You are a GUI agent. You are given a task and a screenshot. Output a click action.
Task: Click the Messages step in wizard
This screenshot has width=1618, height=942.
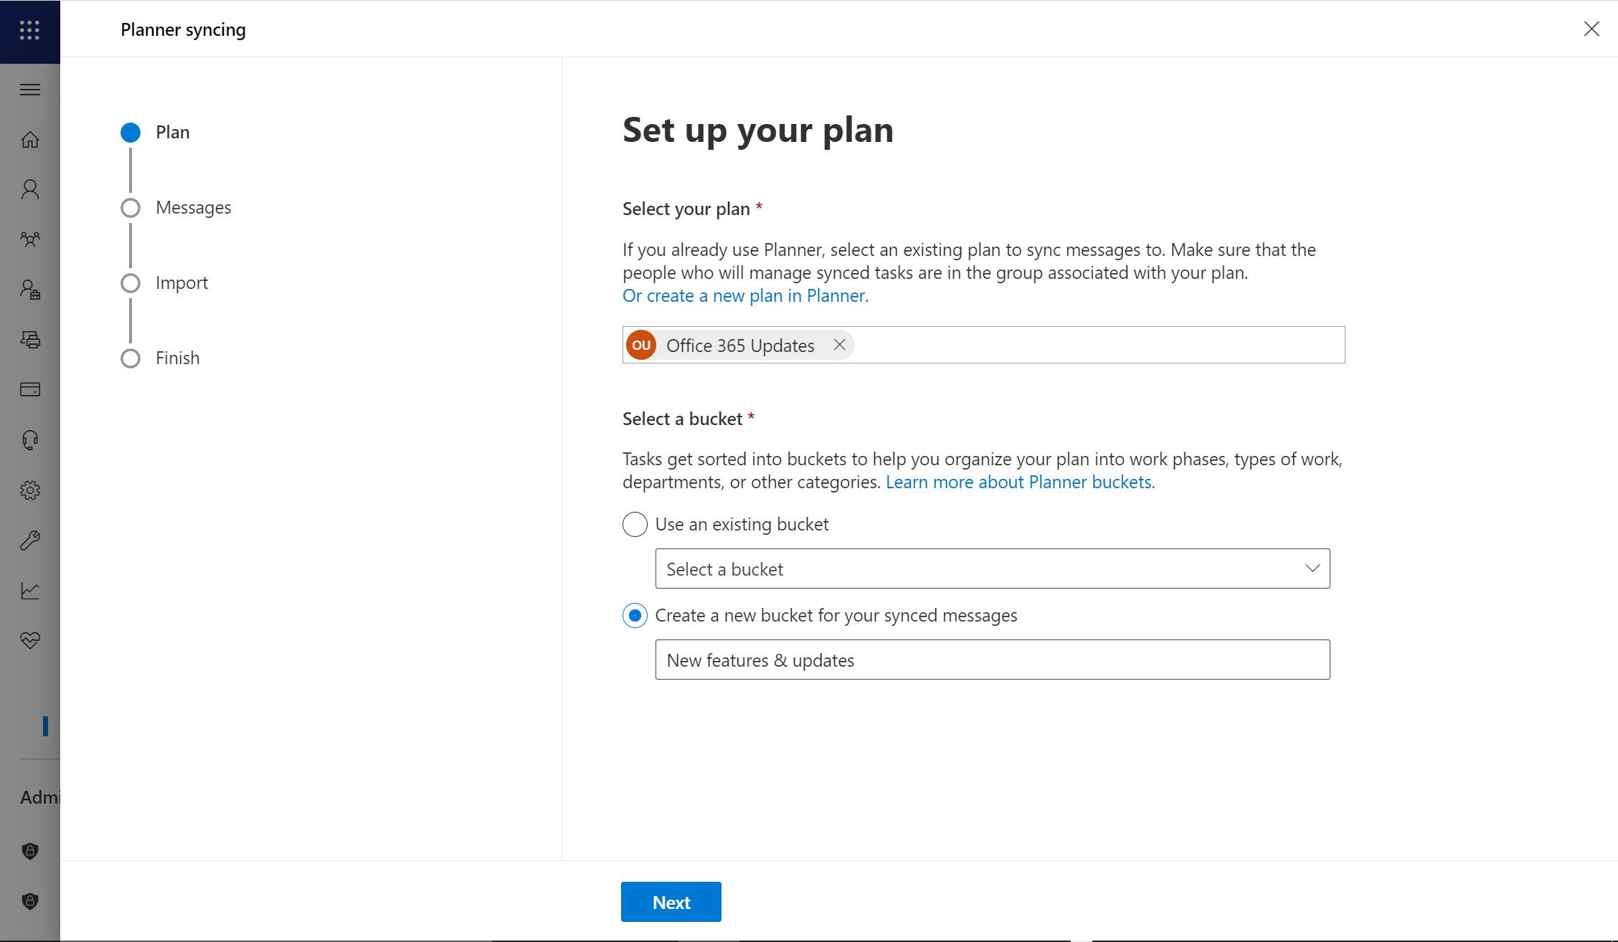pos(193,207)
